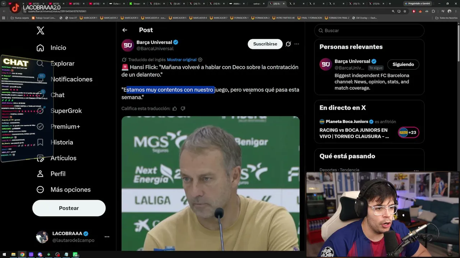Open the FORMACION 1 bookmark
The image size is (460, 258).
tap(240, 18)
